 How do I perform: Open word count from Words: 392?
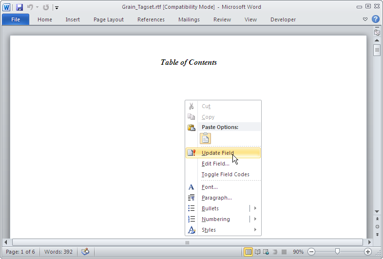(58, 252)
